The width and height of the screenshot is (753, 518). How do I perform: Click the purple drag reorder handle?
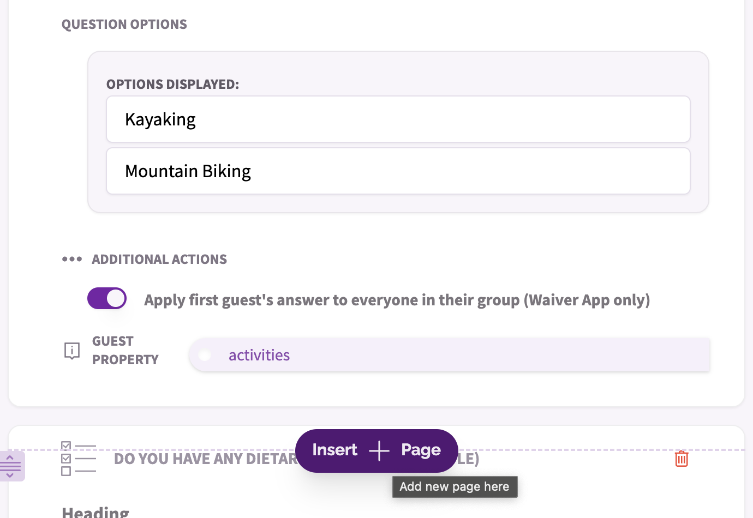[x=11, y=466]
